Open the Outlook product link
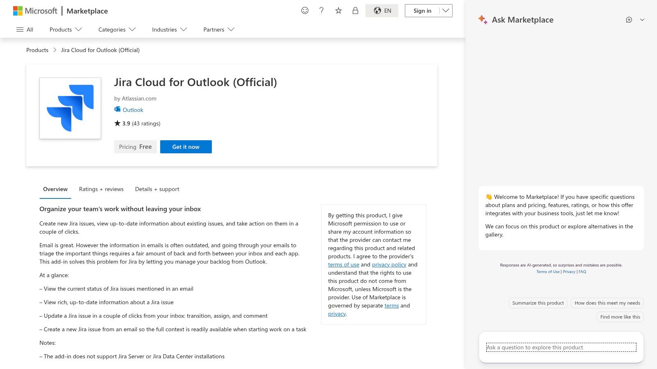657x369 pixels. pyautogui.click(x=133, y=110)
